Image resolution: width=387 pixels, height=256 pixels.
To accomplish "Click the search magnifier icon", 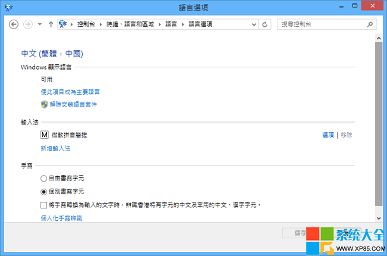I will click(x=370, y=24).
